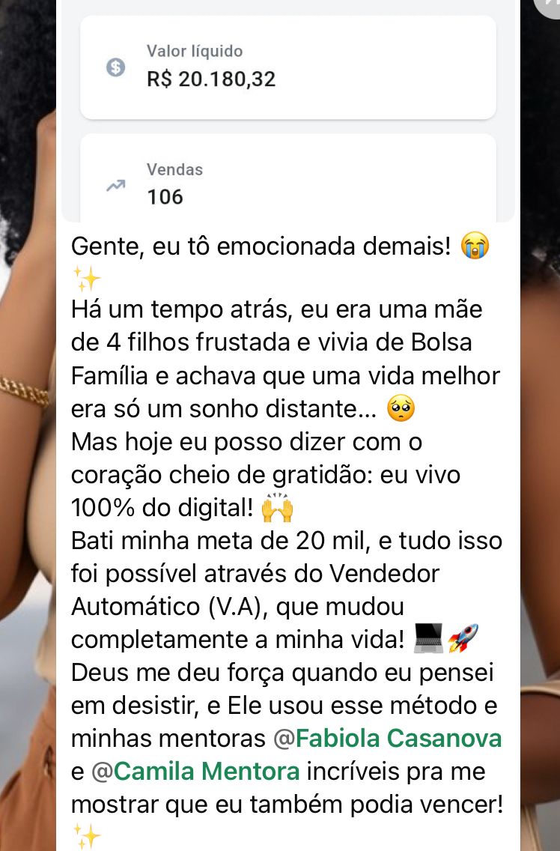
Task: Tap the pleading face emoji after 'distante...'
Action: (x=401, y=408)
